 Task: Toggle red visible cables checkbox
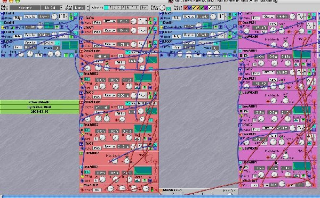186,8
